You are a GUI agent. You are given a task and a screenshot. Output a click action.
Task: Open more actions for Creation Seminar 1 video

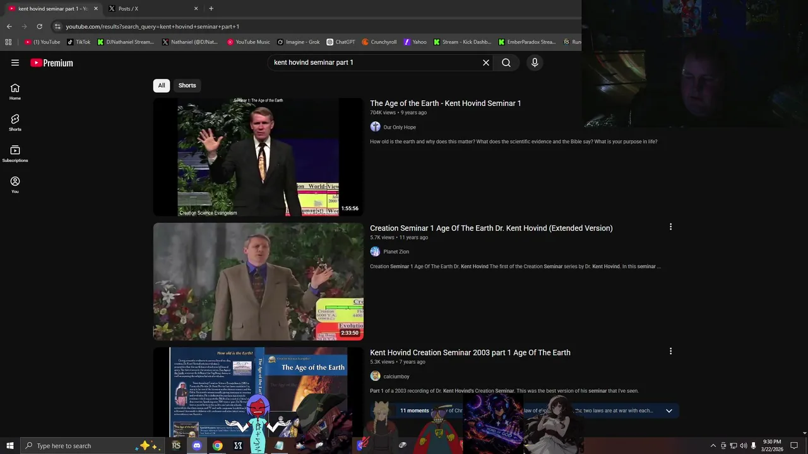(x=670, y=226)
